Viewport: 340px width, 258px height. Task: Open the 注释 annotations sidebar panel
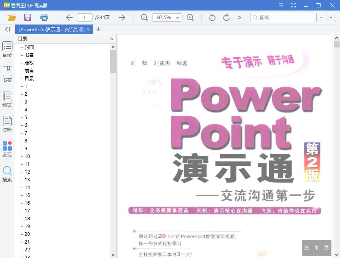7,124
